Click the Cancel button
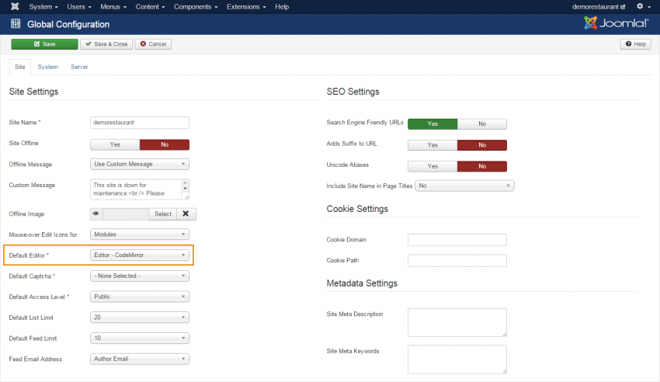The width and height of the screenshot is (660, 382). point(153,43)
